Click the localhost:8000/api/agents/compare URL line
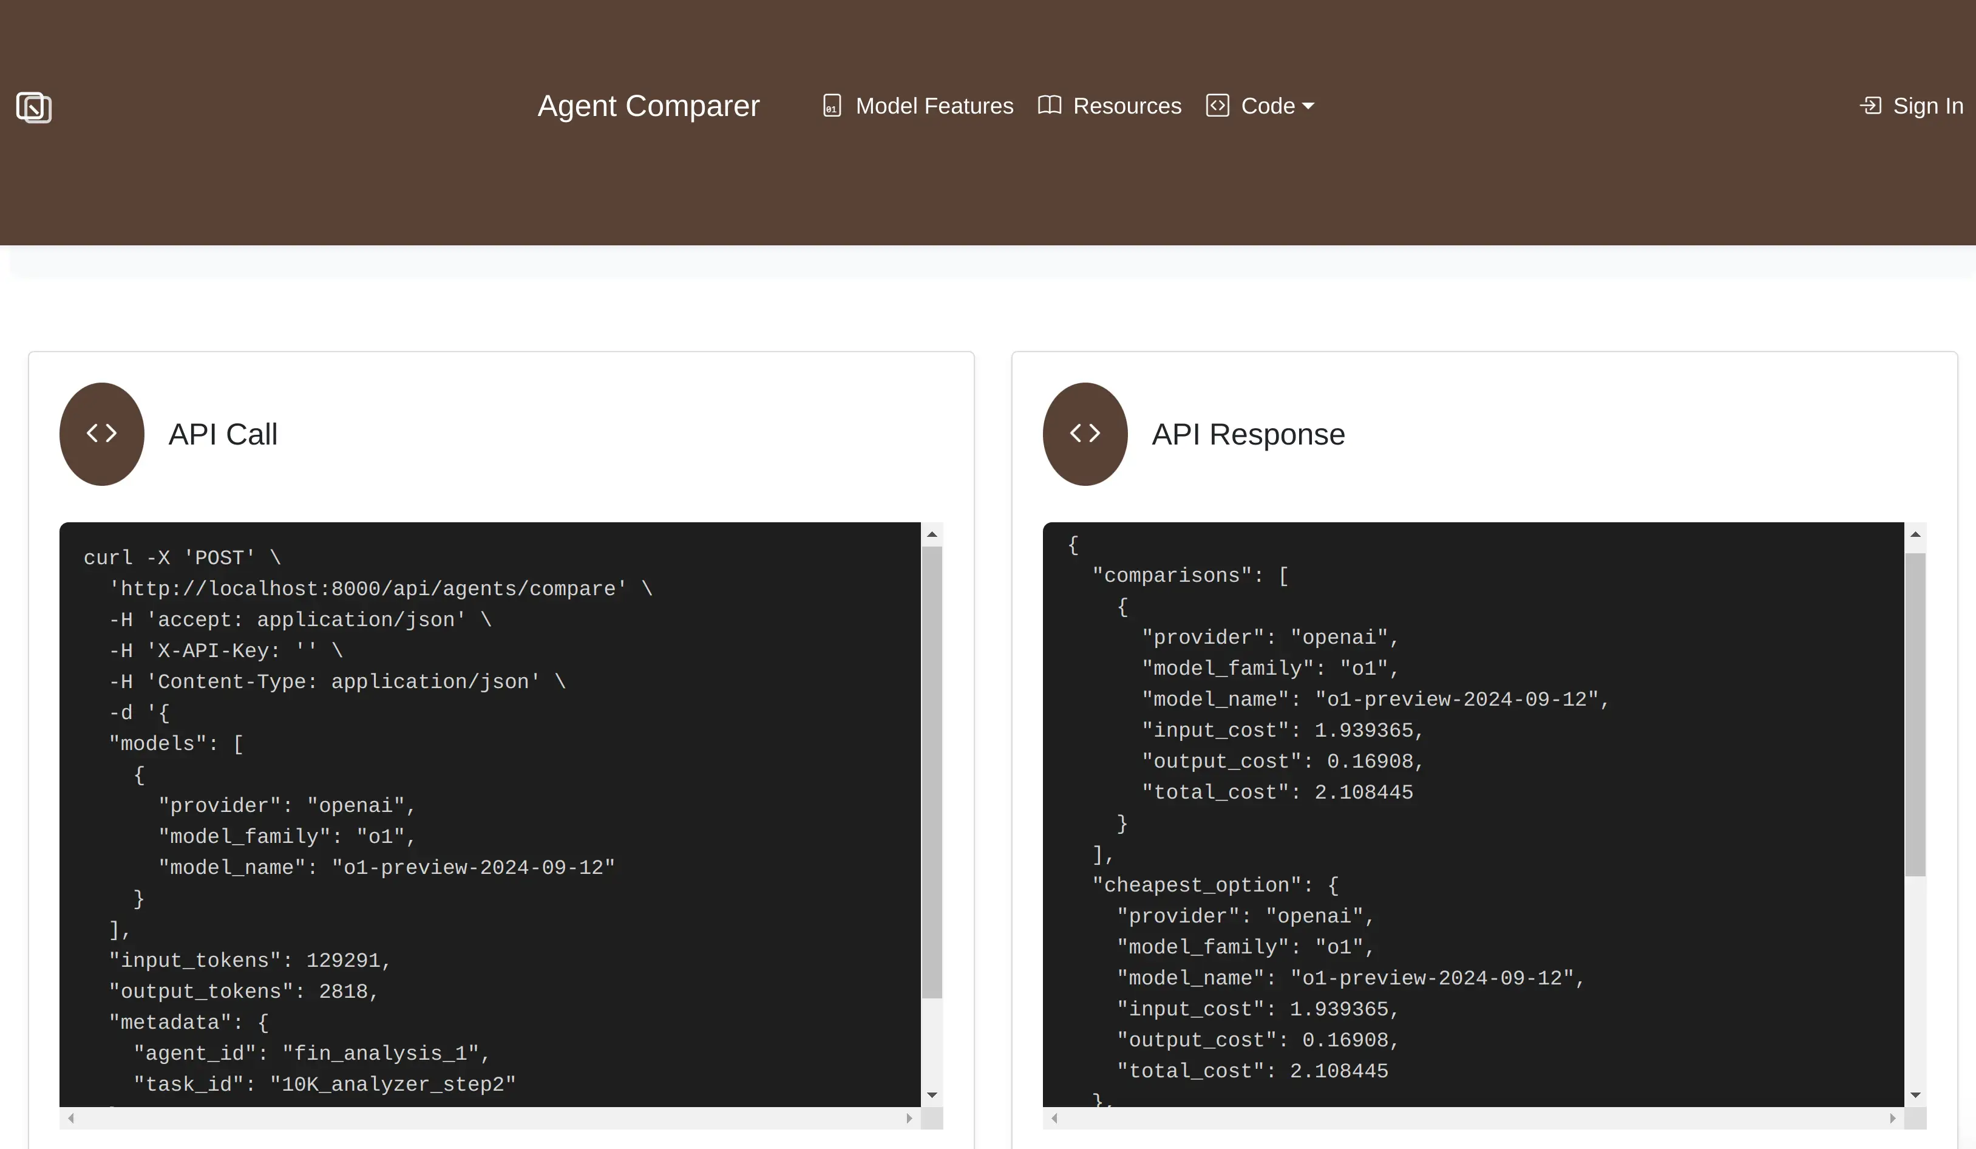Screen dimensions: 1976x1149 (380, 588)
